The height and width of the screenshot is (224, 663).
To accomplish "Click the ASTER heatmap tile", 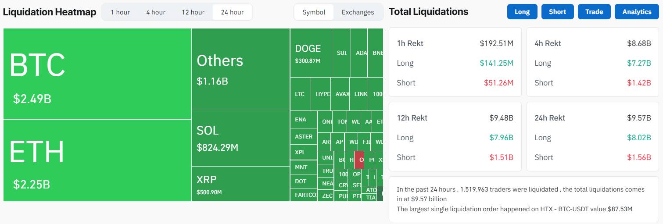I will tap(303, 137).
